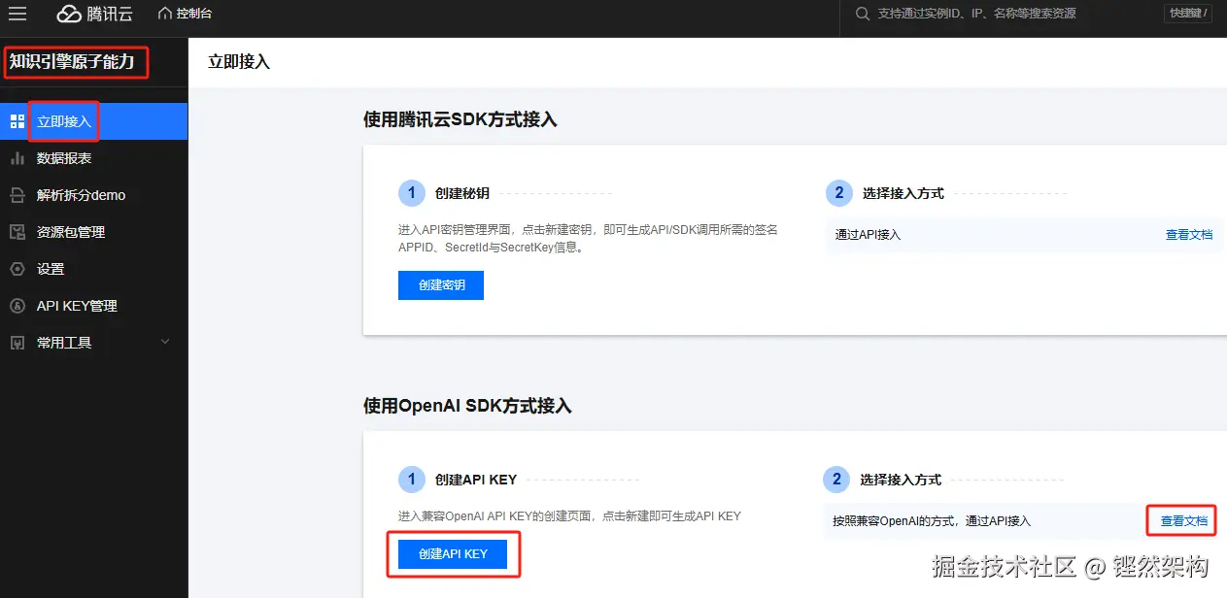Click the 知识引擎原子能力 sidebar title
The height and width of the screenshot is (598, 1227).
pos(72,64)
